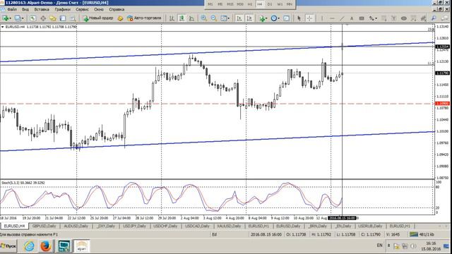This screenshot has width=452, height=254.
Task: Open the Data Window crosshair-circle icon
Action: pyautogui.click(x=43, y=18)
